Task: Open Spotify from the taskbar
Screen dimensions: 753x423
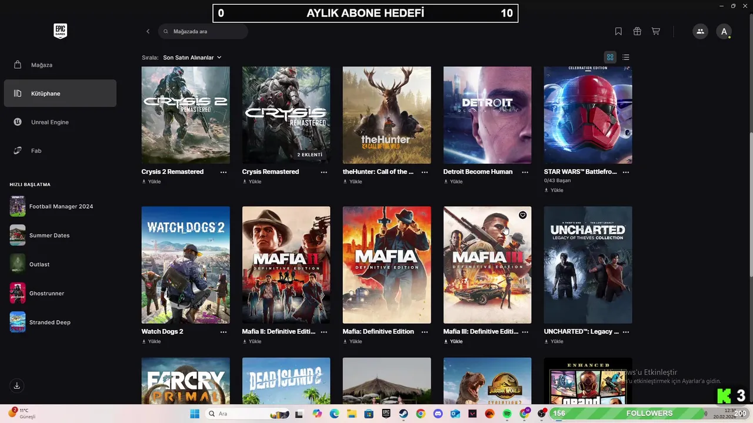Action: (x=507, y=414)
